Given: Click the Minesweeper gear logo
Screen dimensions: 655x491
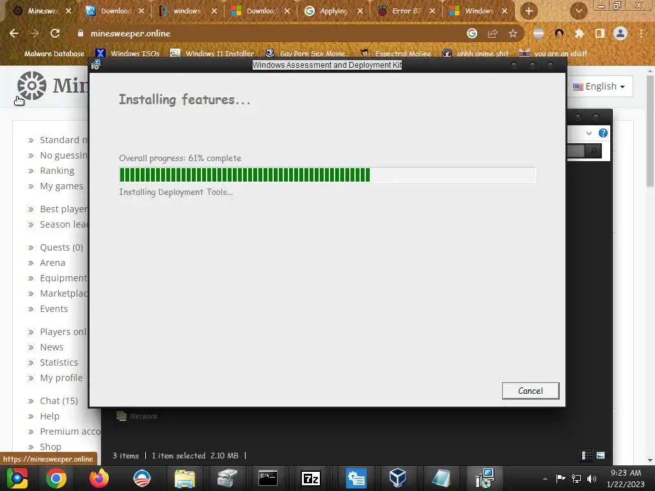Looking at the screenshot, I should (32, 86).
